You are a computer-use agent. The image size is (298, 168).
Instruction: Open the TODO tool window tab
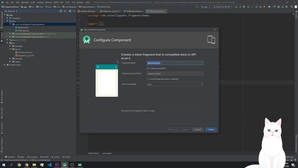pos(67,157)
